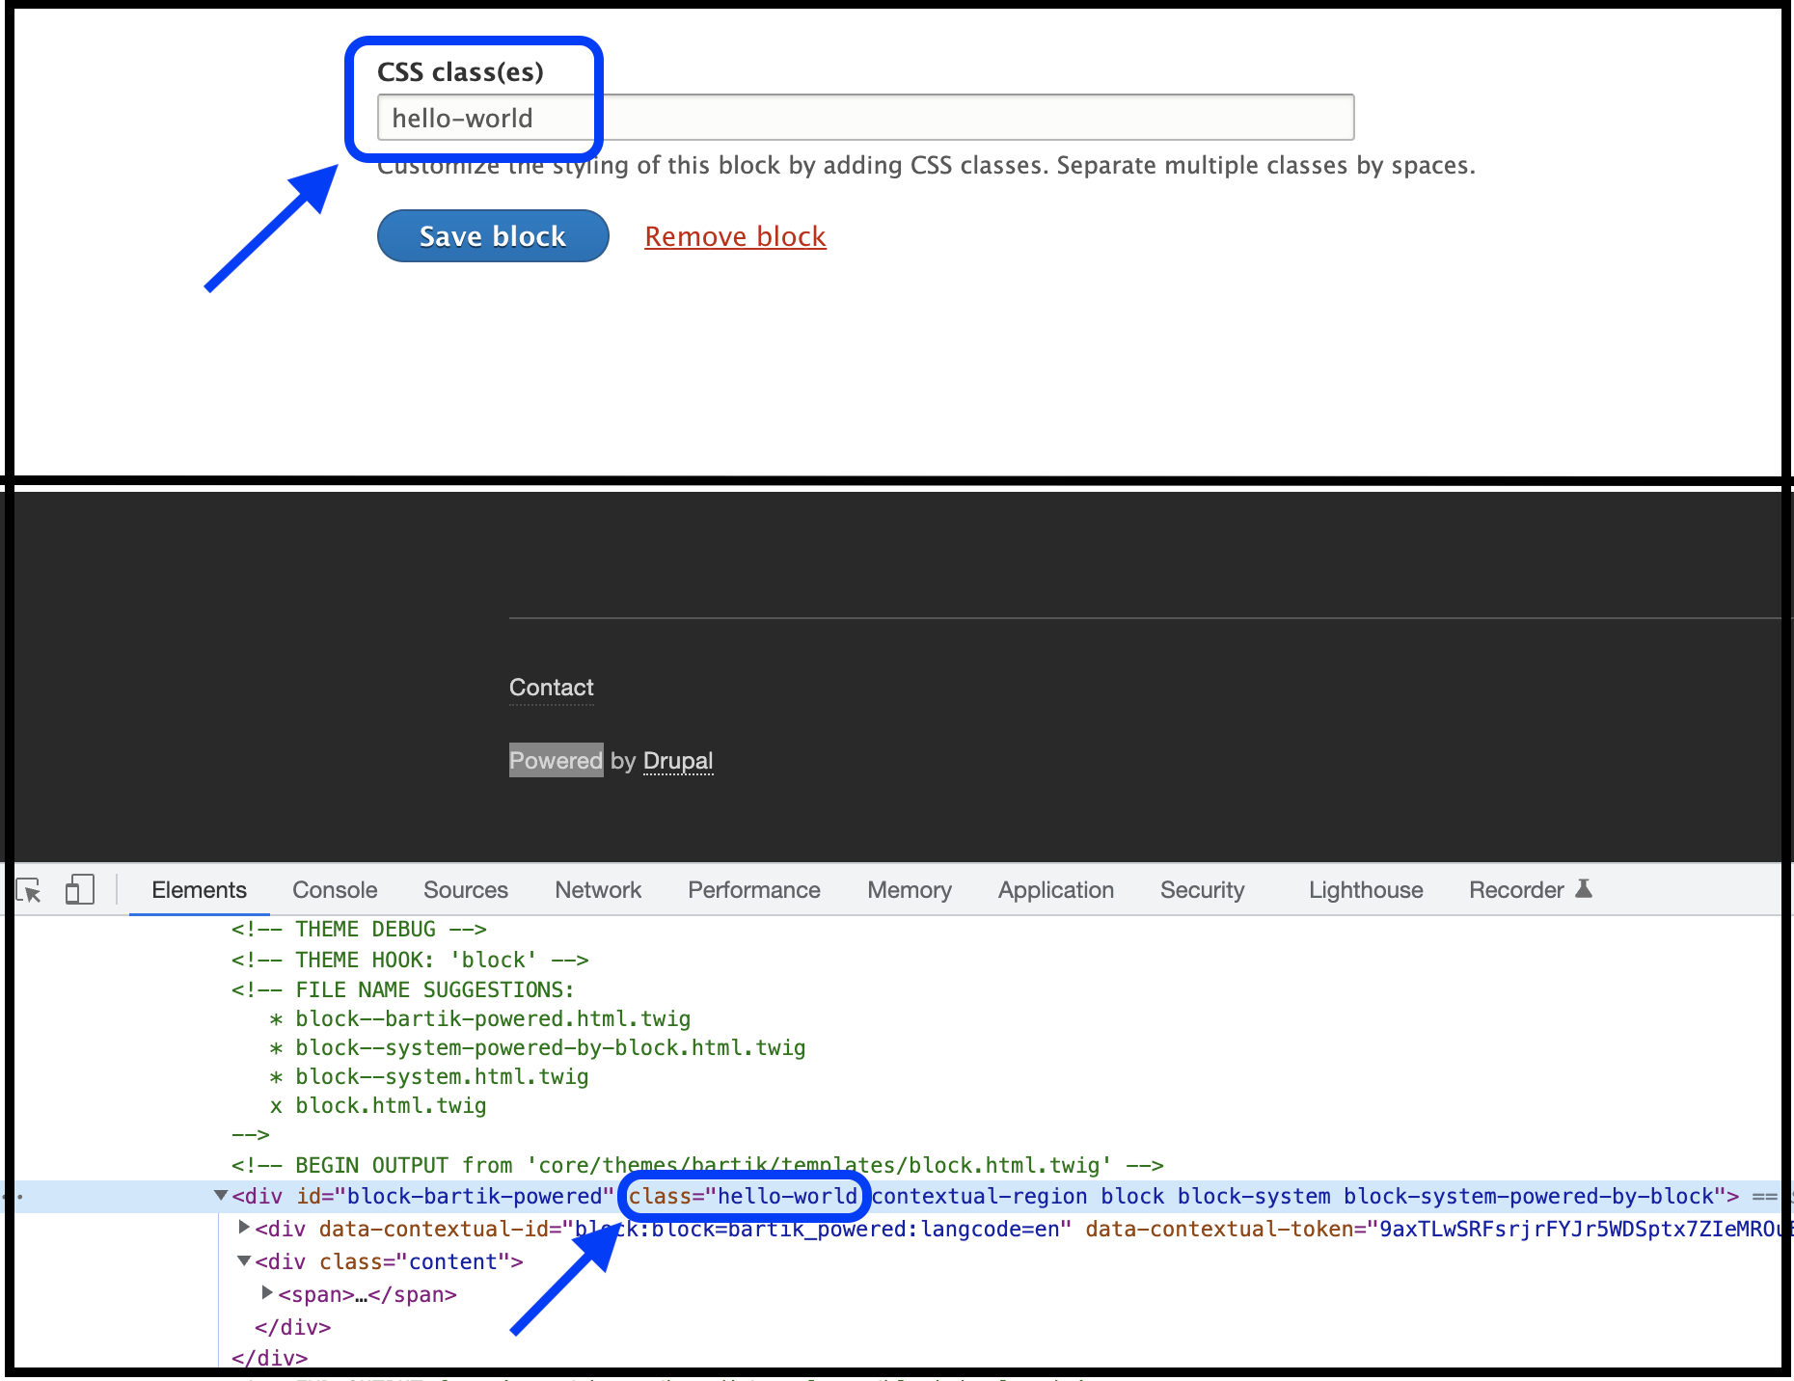This screenshot has height=1381, width=1794.
Task: Expand the data-contextual-id div node
Action: (x=244, y=1228)
